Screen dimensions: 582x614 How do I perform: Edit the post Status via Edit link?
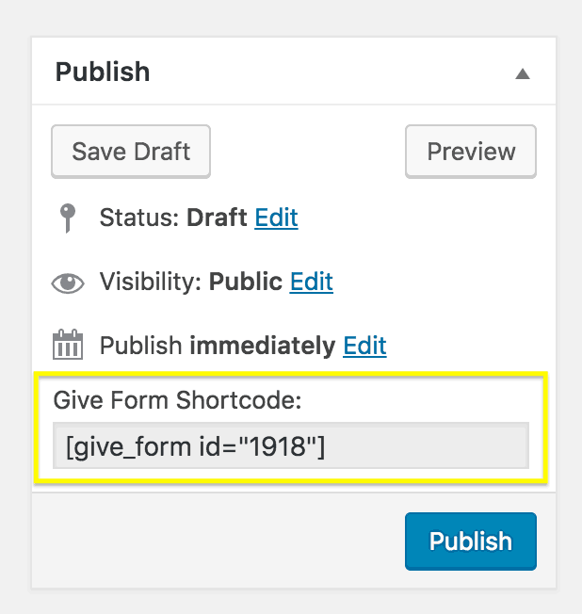pos(276,218)
